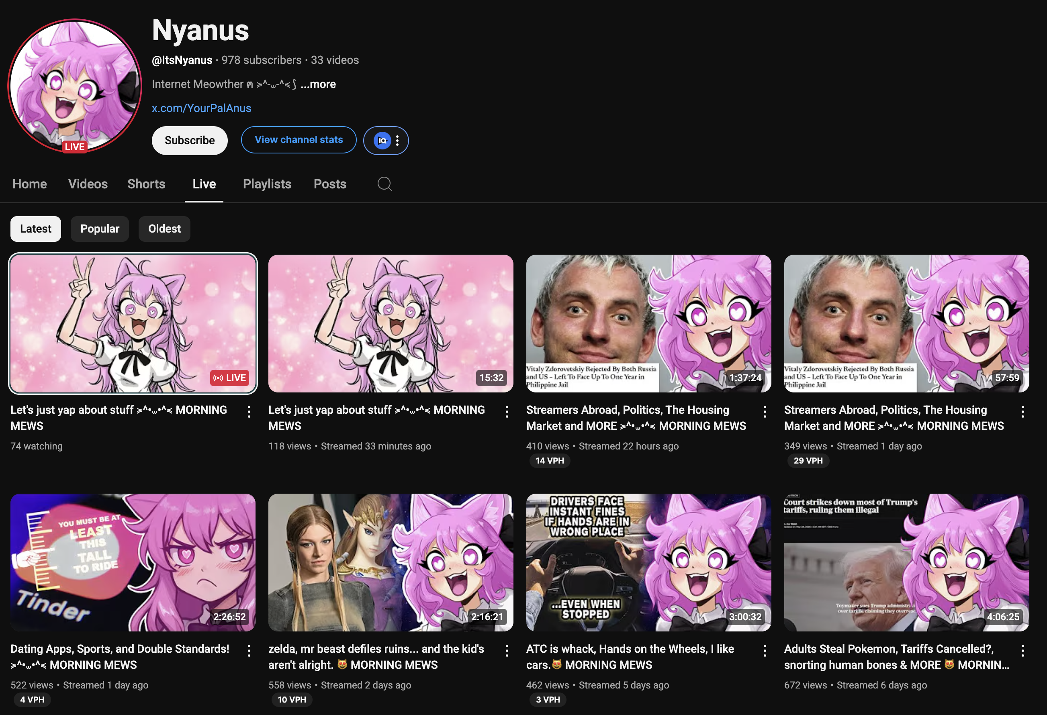Click View channel stats button
Viewport: 1047px width, 715px height.
[x=299, y=140]
